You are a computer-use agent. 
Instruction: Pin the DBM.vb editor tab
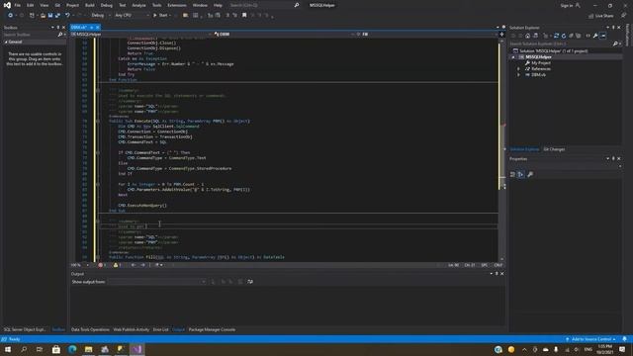tap(92, 27)
